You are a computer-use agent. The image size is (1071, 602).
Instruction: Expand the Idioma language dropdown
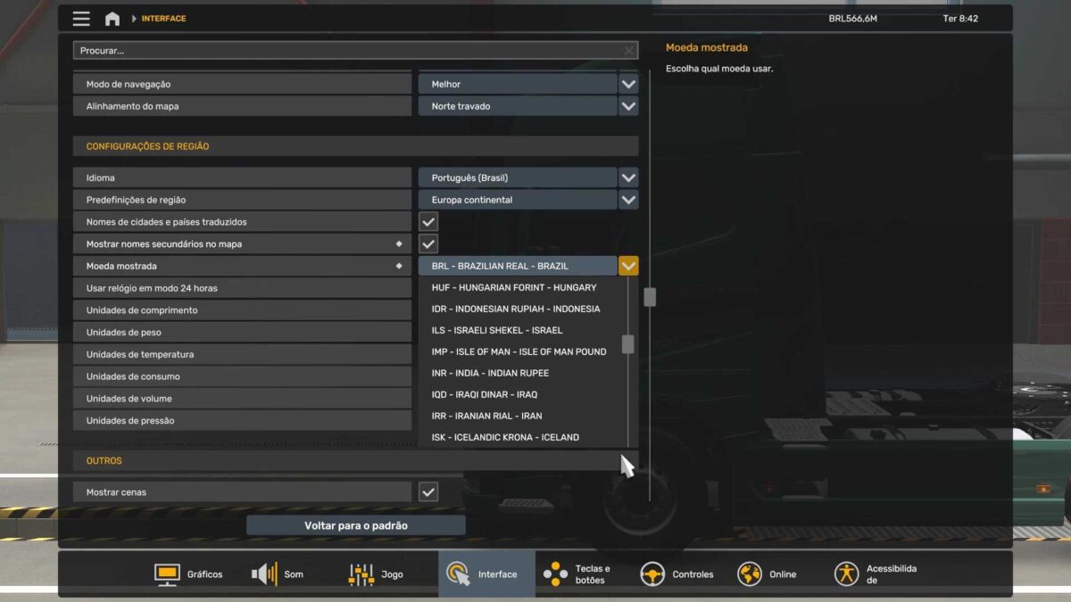tap(628, 177)
